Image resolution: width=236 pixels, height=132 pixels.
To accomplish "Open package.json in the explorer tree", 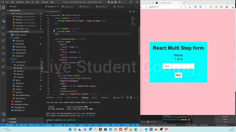I will pos(19,107).
